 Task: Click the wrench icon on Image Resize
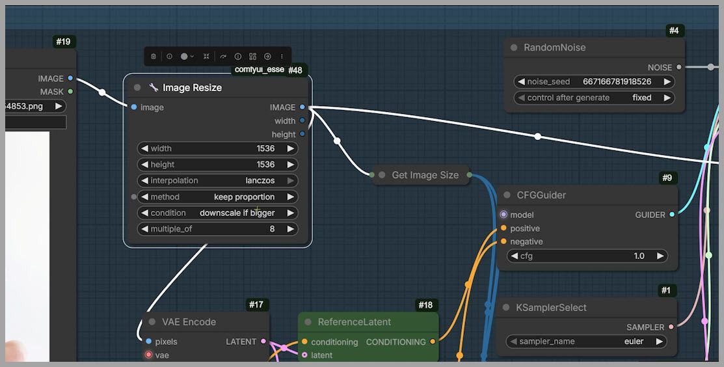pos(154,88)
